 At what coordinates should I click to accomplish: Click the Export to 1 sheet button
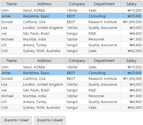pyautogui.click(x=16, y=120)
